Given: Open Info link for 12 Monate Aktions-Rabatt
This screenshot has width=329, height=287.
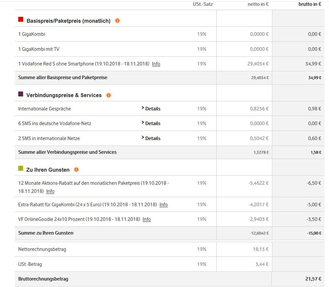Looking at the screenshot, I should pyautogui.click(x=50, y=191).
